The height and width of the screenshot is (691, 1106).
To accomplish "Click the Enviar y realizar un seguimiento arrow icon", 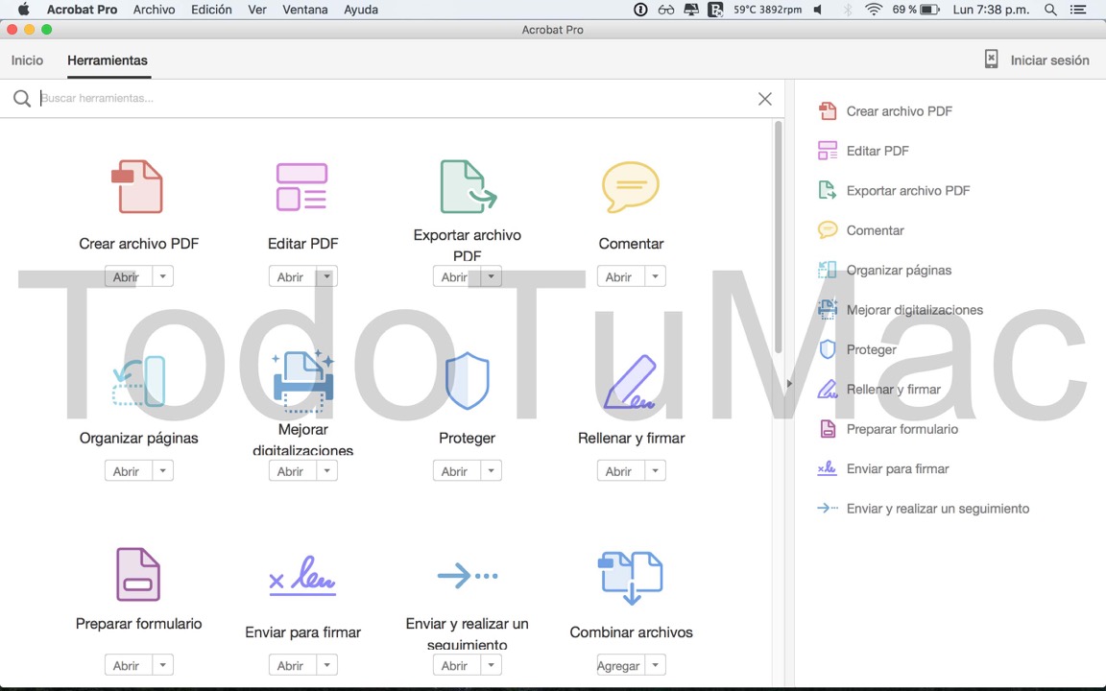I will (467, 576).
